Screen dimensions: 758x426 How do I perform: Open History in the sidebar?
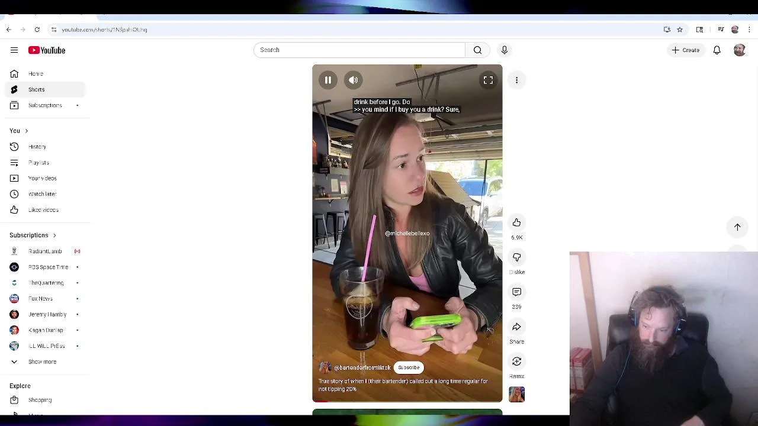tap(45, 147)
